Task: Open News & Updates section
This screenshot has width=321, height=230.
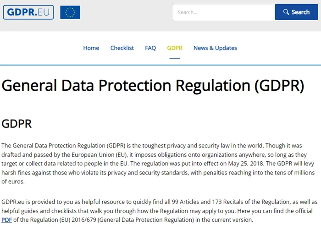Action: coord(215,48)
